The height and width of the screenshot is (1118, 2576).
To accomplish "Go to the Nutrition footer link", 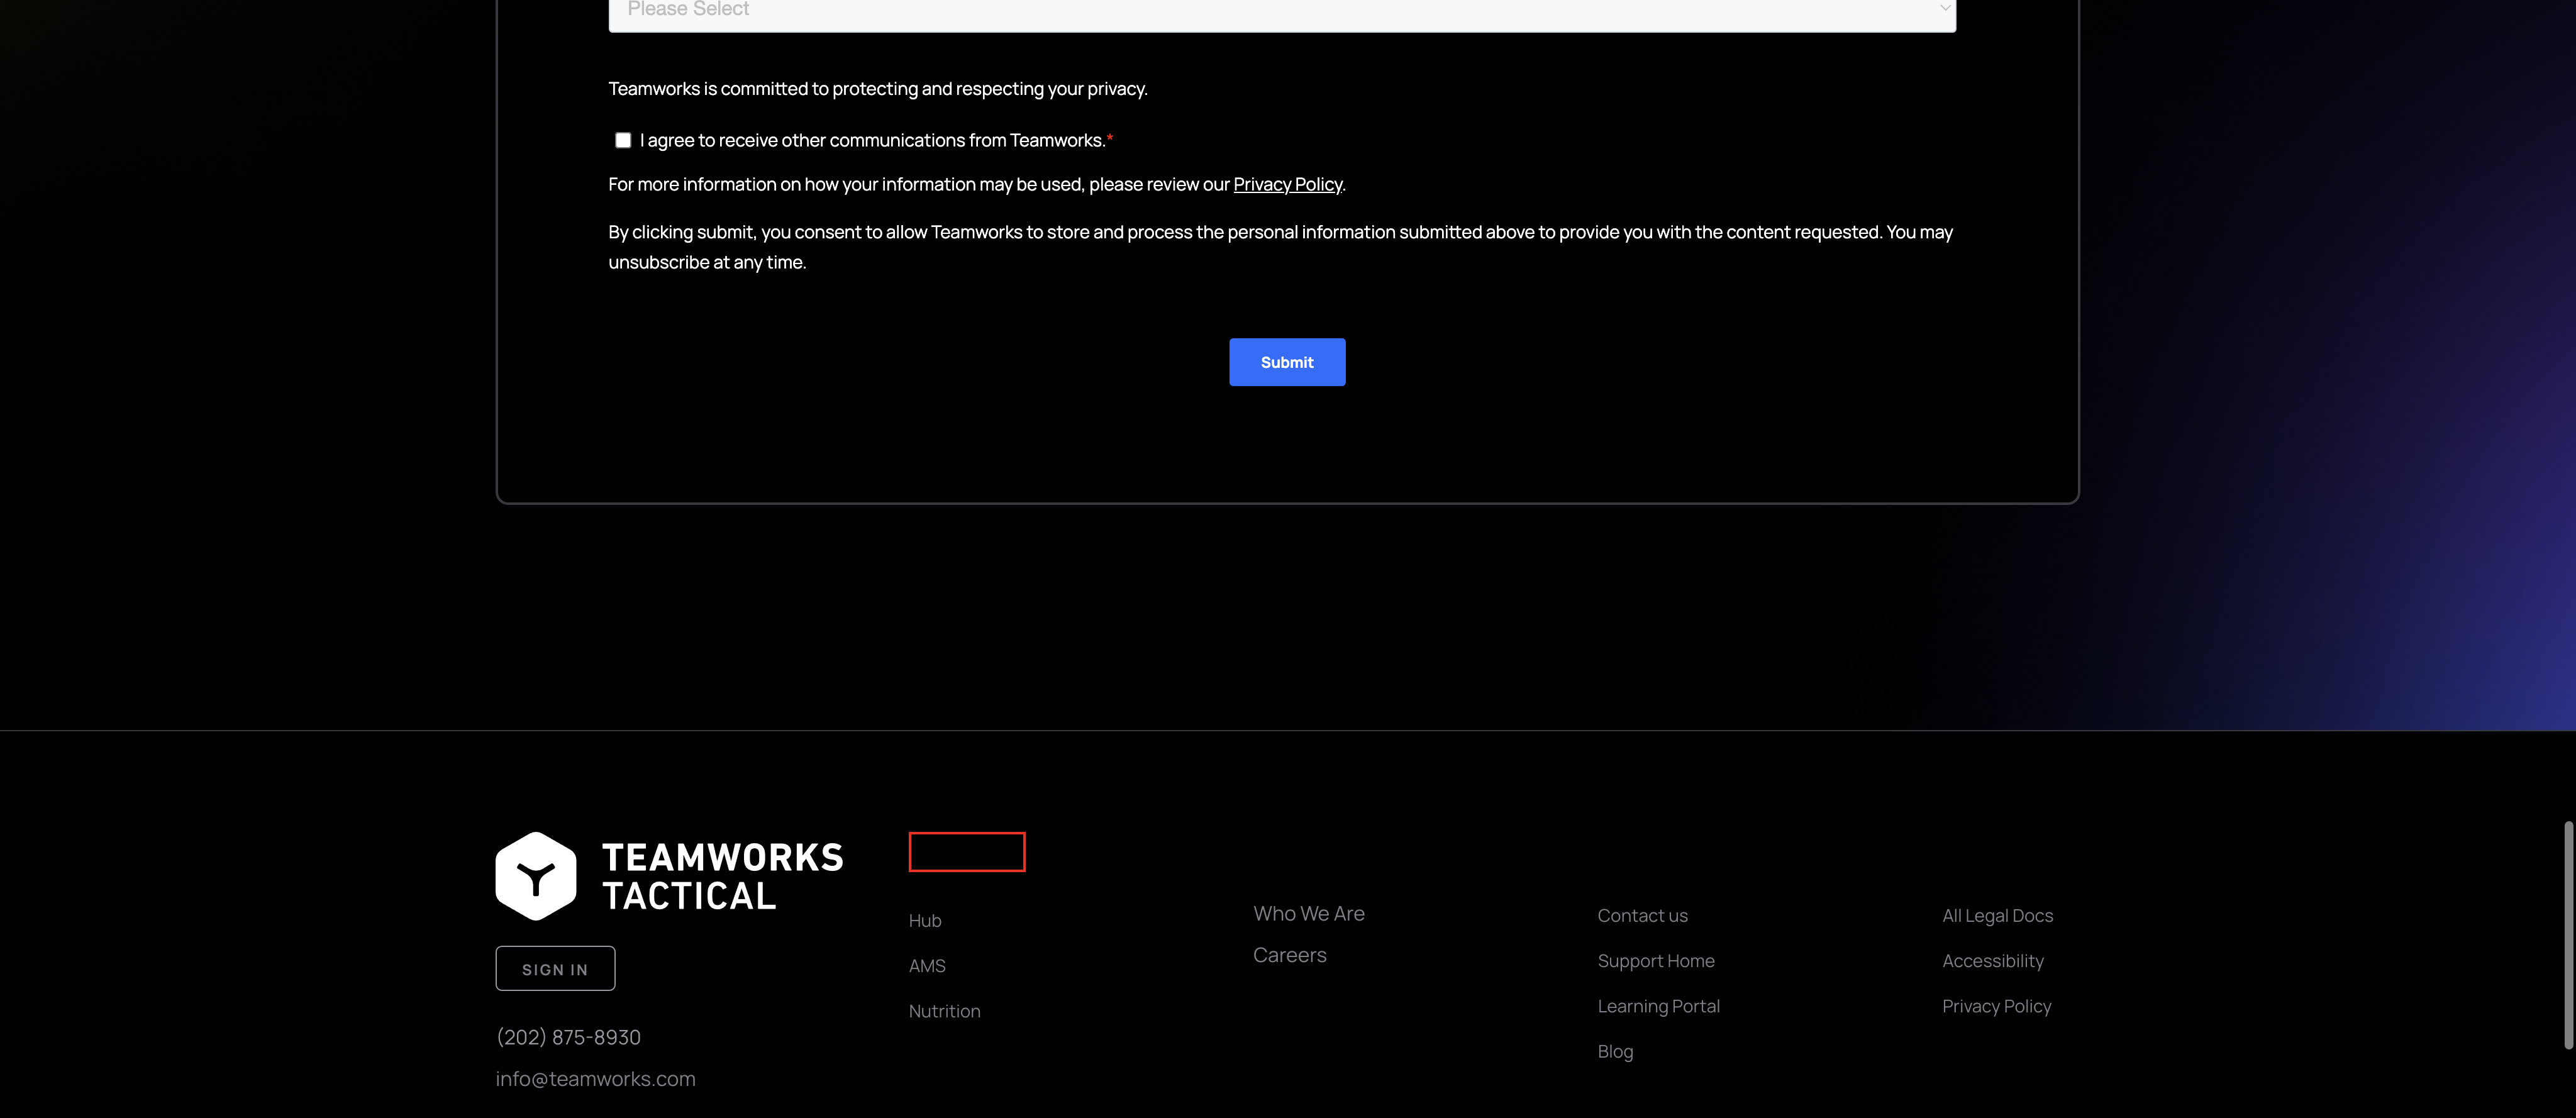I will pyautogui.click(x=944, y=1010).
